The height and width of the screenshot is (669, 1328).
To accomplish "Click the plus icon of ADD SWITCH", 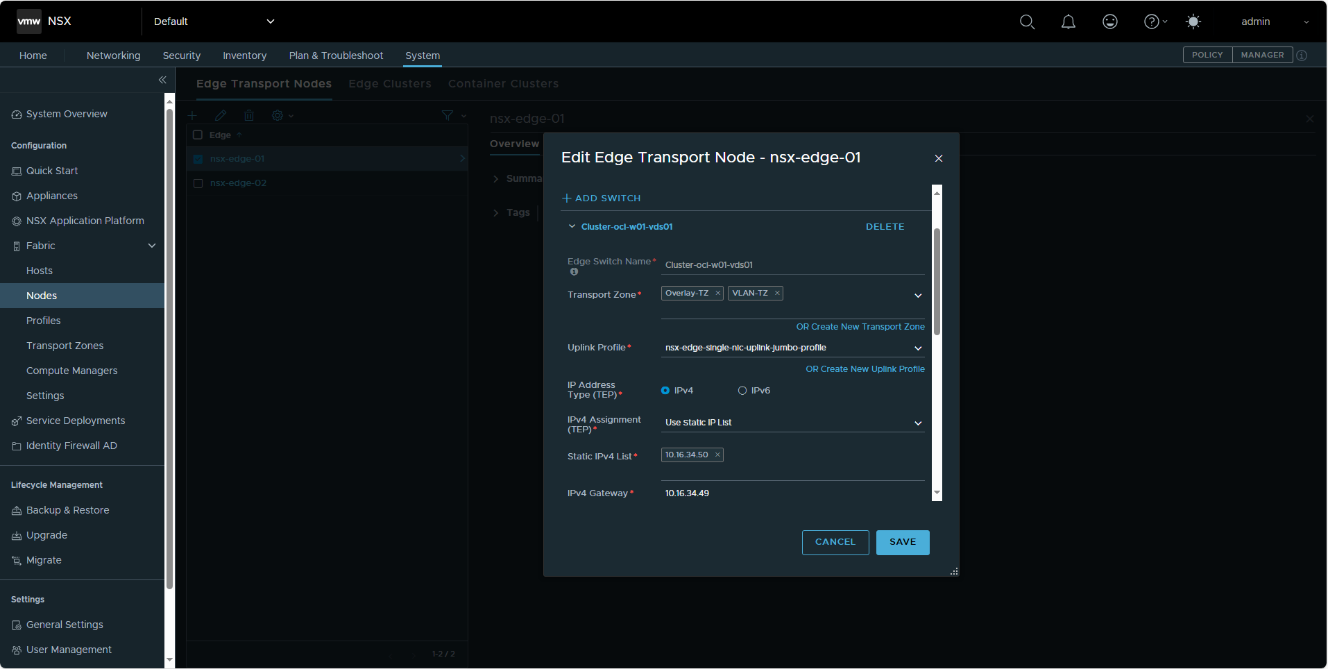I will pos(567,198).
